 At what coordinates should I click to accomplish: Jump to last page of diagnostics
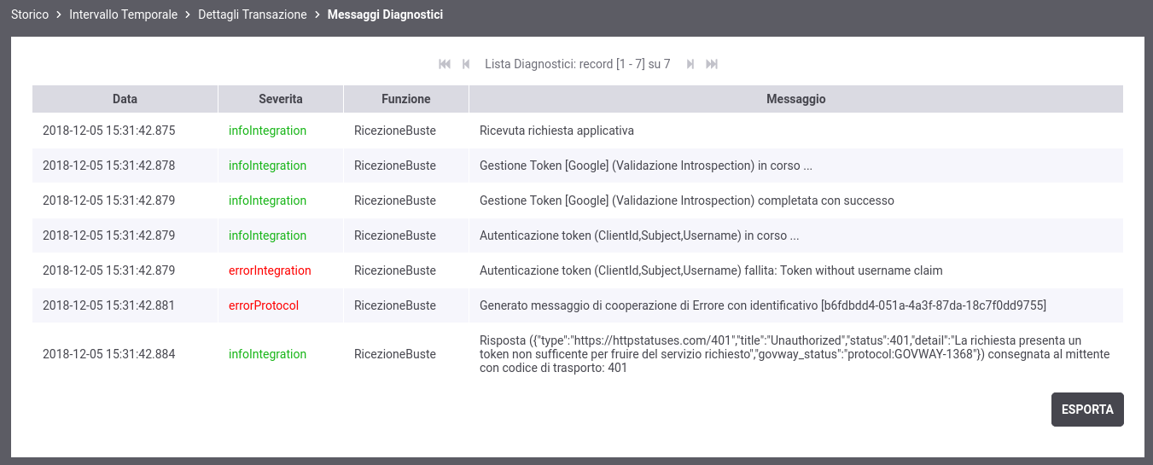pyautogui.click(x=712, y=64)
